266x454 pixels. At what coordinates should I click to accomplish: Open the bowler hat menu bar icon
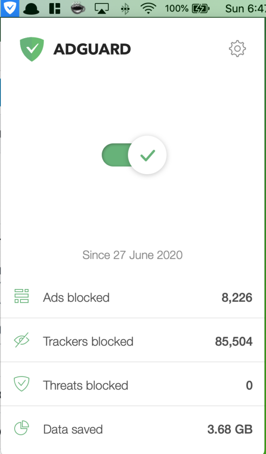31,9
